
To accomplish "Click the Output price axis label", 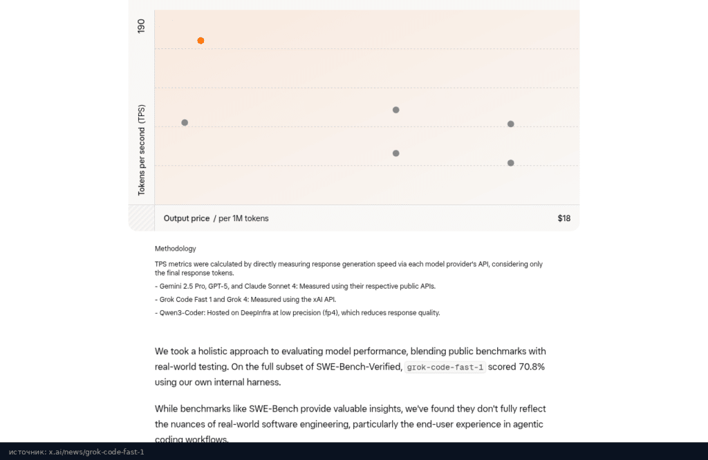I will [187, 218].
